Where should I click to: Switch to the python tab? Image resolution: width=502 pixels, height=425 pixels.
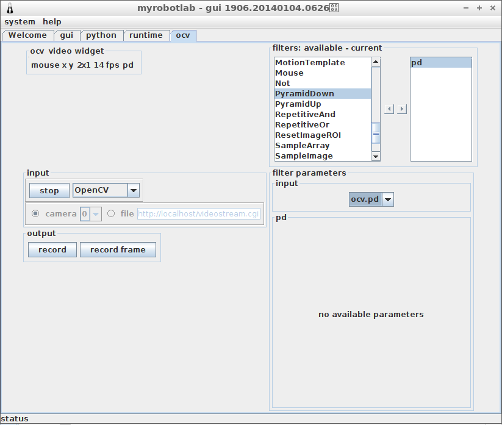click(101, 35)
